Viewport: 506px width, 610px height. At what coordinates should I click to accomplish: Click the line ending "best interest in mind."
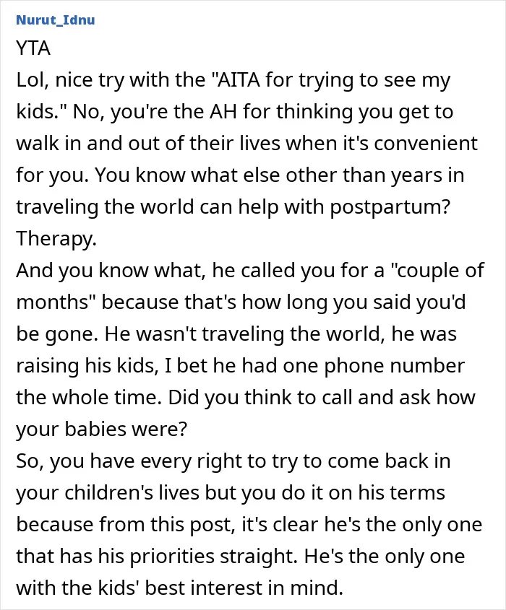[x=179, y=588]
